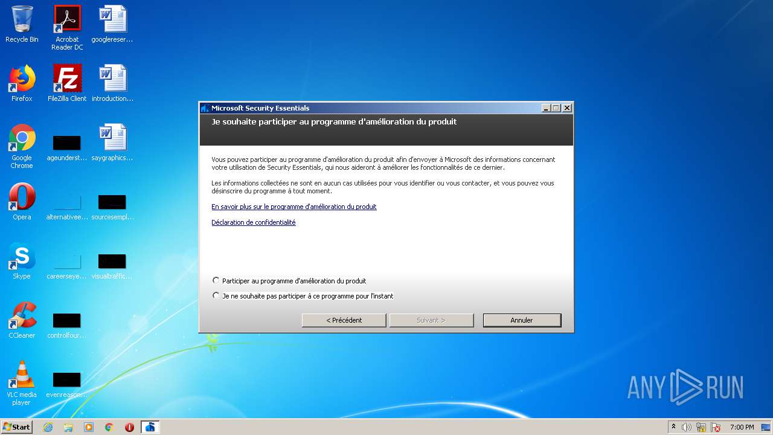Click Microsoft Security Essentials title bar icon
This screenshot has height=435, width=773.
pos(205,108)
